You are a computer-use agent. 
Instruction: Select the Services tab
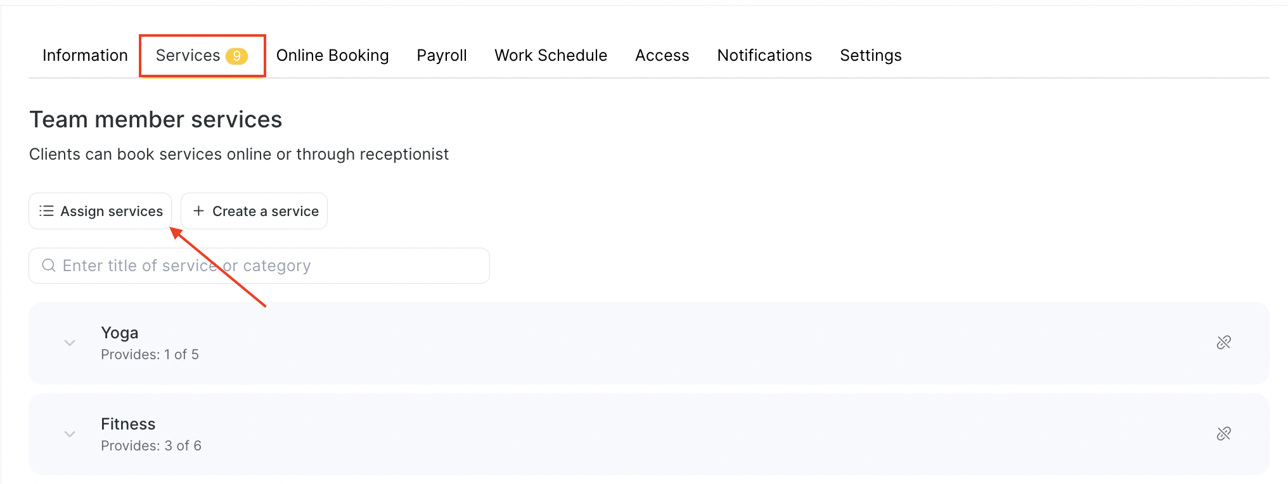click(188, 56)
